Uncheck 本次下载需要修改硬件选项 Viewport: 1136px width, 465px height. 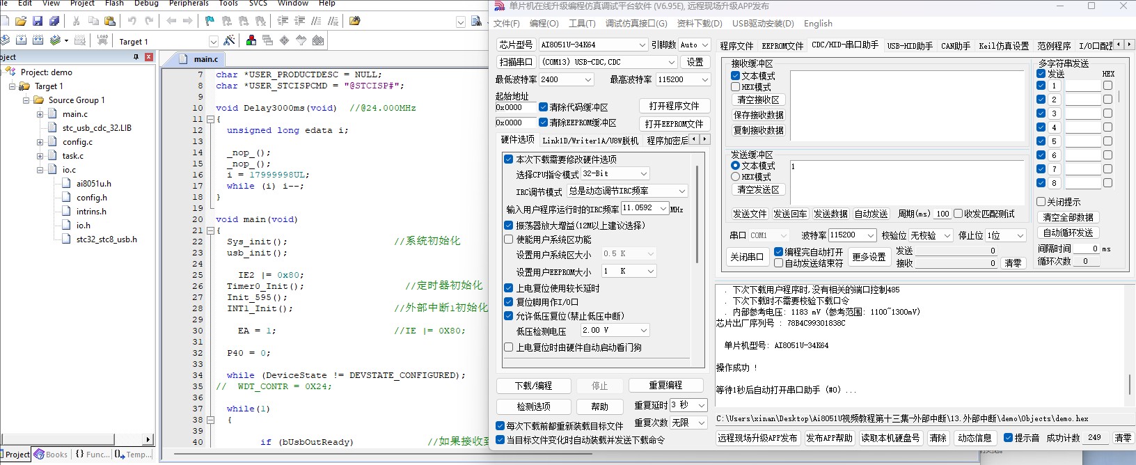click(x=509, y=159)
